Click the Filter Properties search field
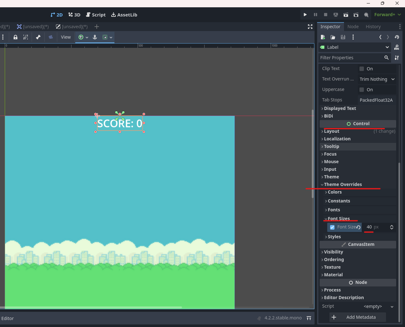Viewport: 405px width, 327px height. click(350, 58)
